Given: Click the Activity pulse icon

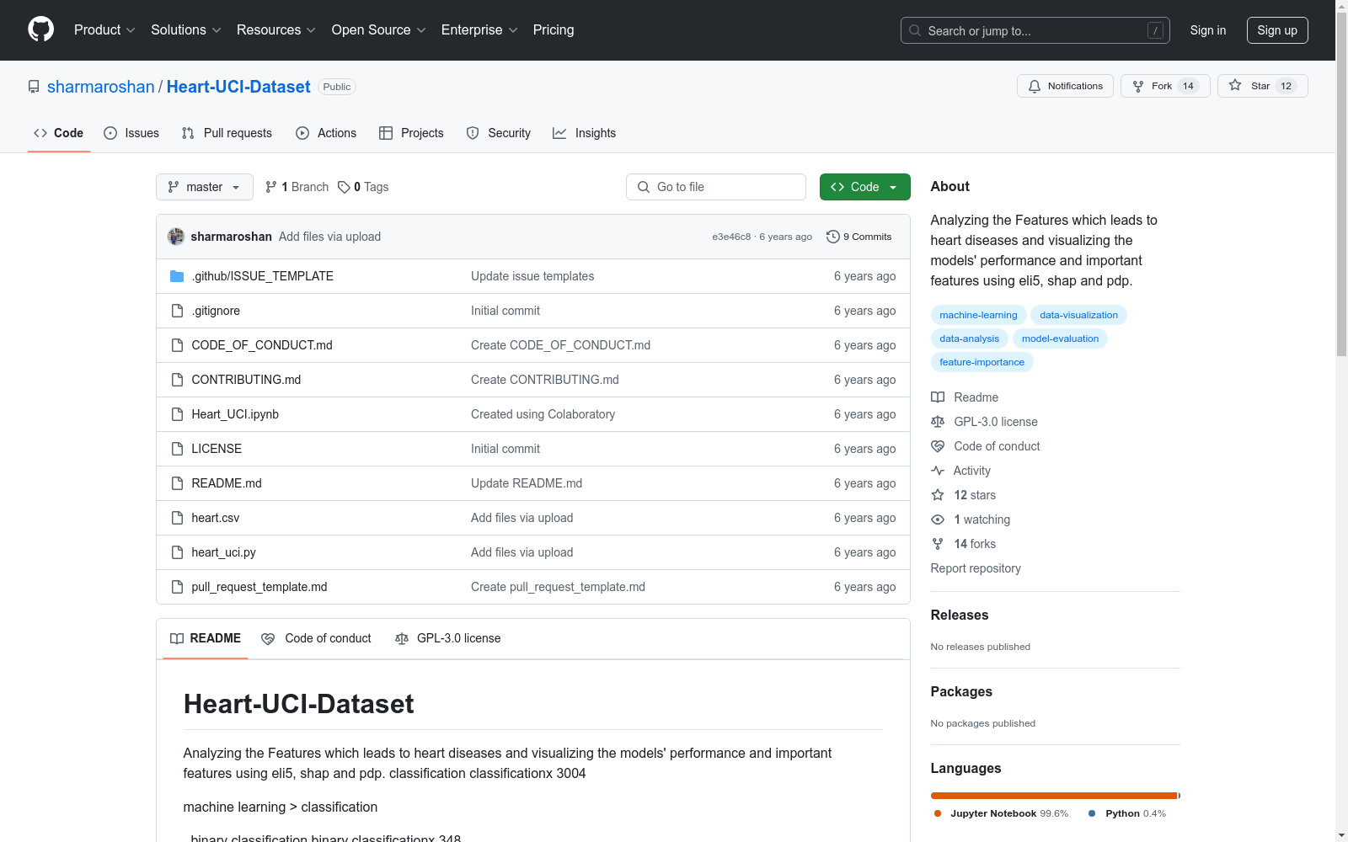Looking at the screenshot, I should point(938,471).
